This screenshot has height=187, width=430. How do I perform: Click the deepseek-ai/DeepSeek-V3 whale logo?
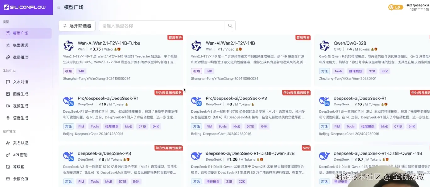click(68, 156)
